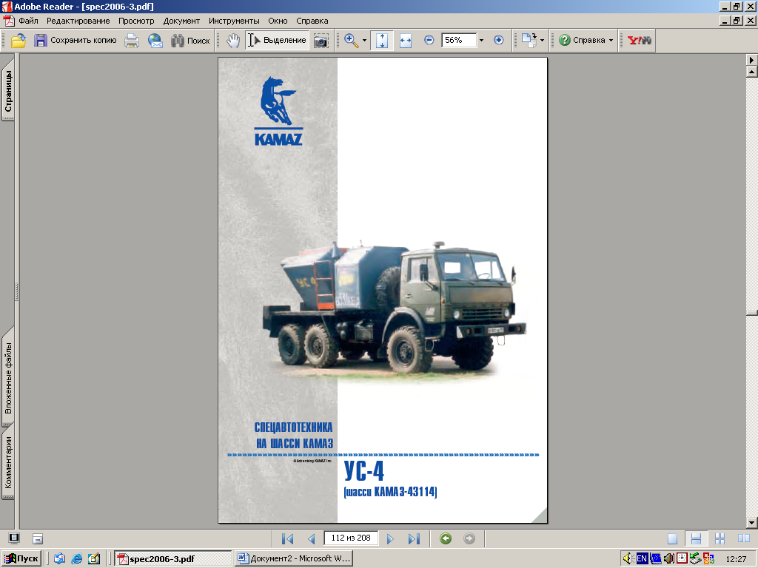Image resolution: width=758 pixels, height=568 pixels.
Task: Click the green Previous View arrow
Action: click(446, 538)
